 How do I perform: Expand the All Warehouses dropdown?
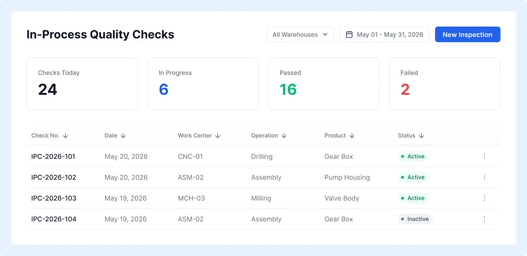(300, 34)
